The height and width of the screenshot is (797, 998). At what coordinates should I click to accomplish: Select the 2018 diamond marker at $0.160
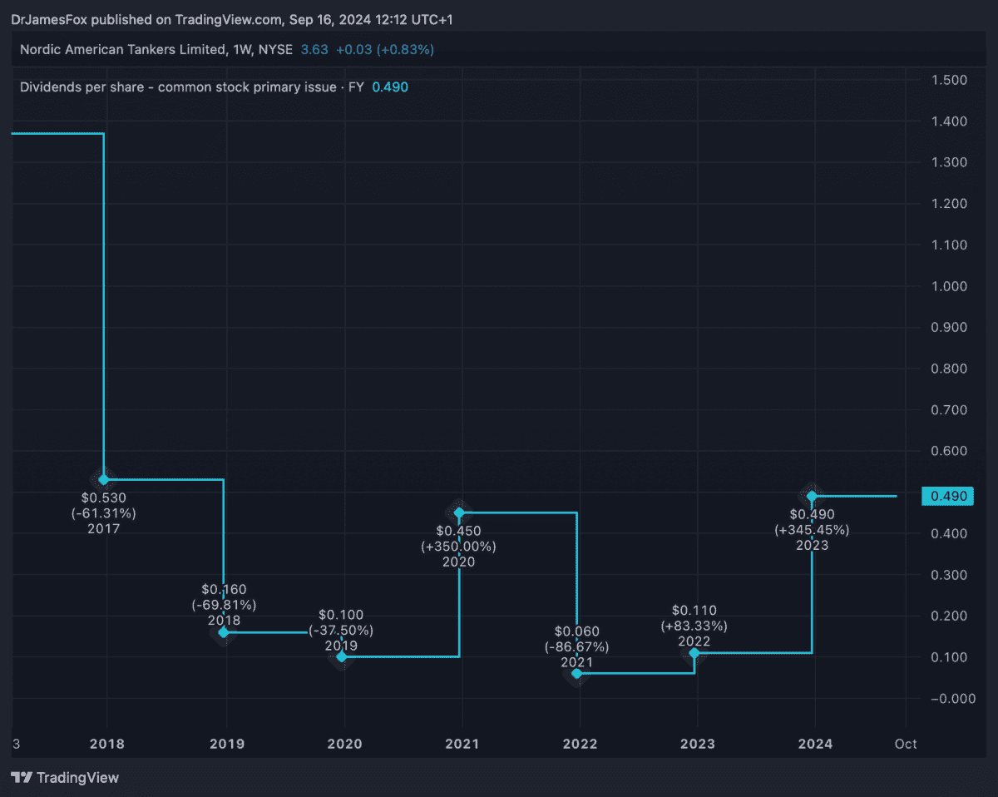pos(223,632)
